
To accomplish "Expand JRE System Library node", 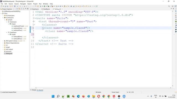I will point(3,41).
